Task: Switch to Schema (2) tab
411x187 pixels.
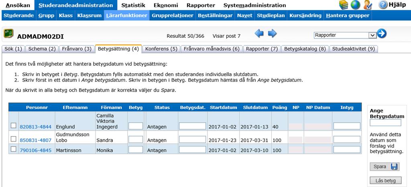Action: click(42, 49)
